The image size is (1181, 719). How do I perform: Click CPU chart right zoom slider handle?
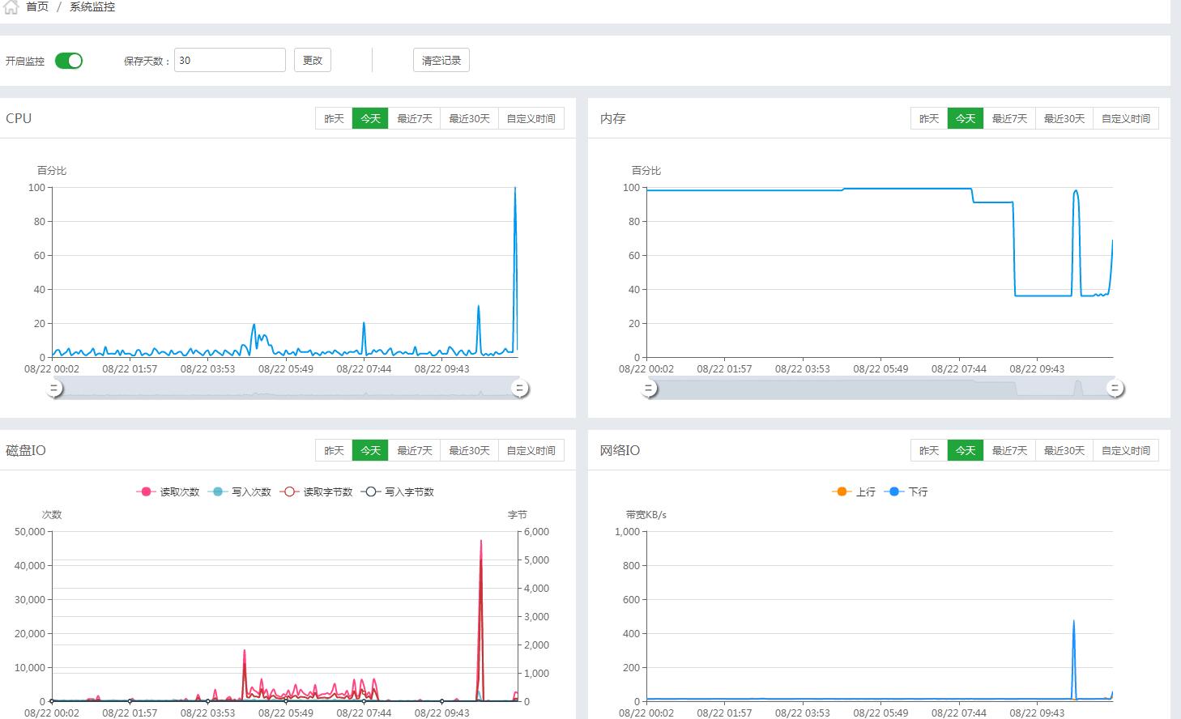point(520,389)
